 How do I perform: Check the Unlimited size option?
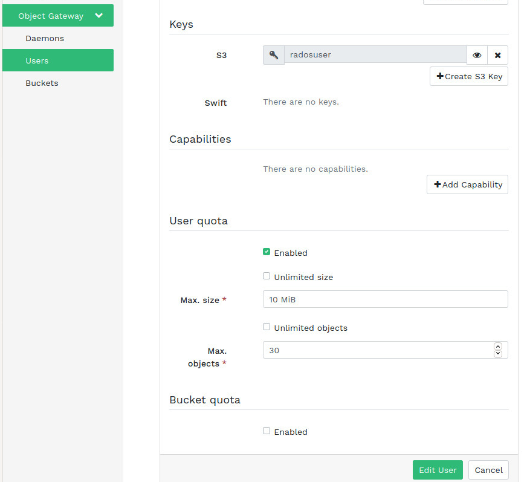click(267, 276)
